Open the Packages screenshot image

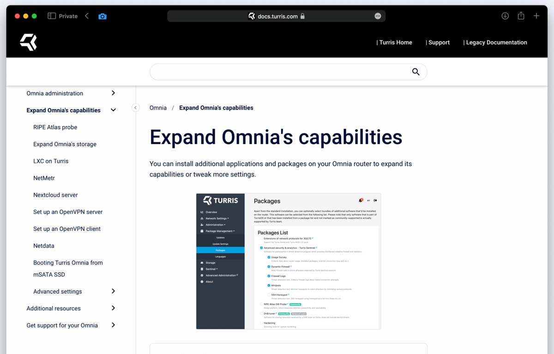click(289, 261)
